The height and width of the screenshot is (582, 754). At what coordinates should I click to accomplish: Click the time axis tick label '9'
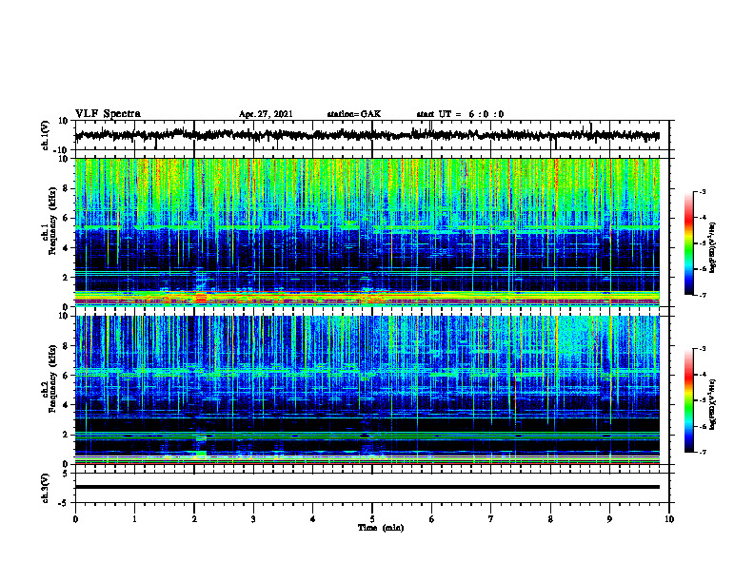[609, 519]
